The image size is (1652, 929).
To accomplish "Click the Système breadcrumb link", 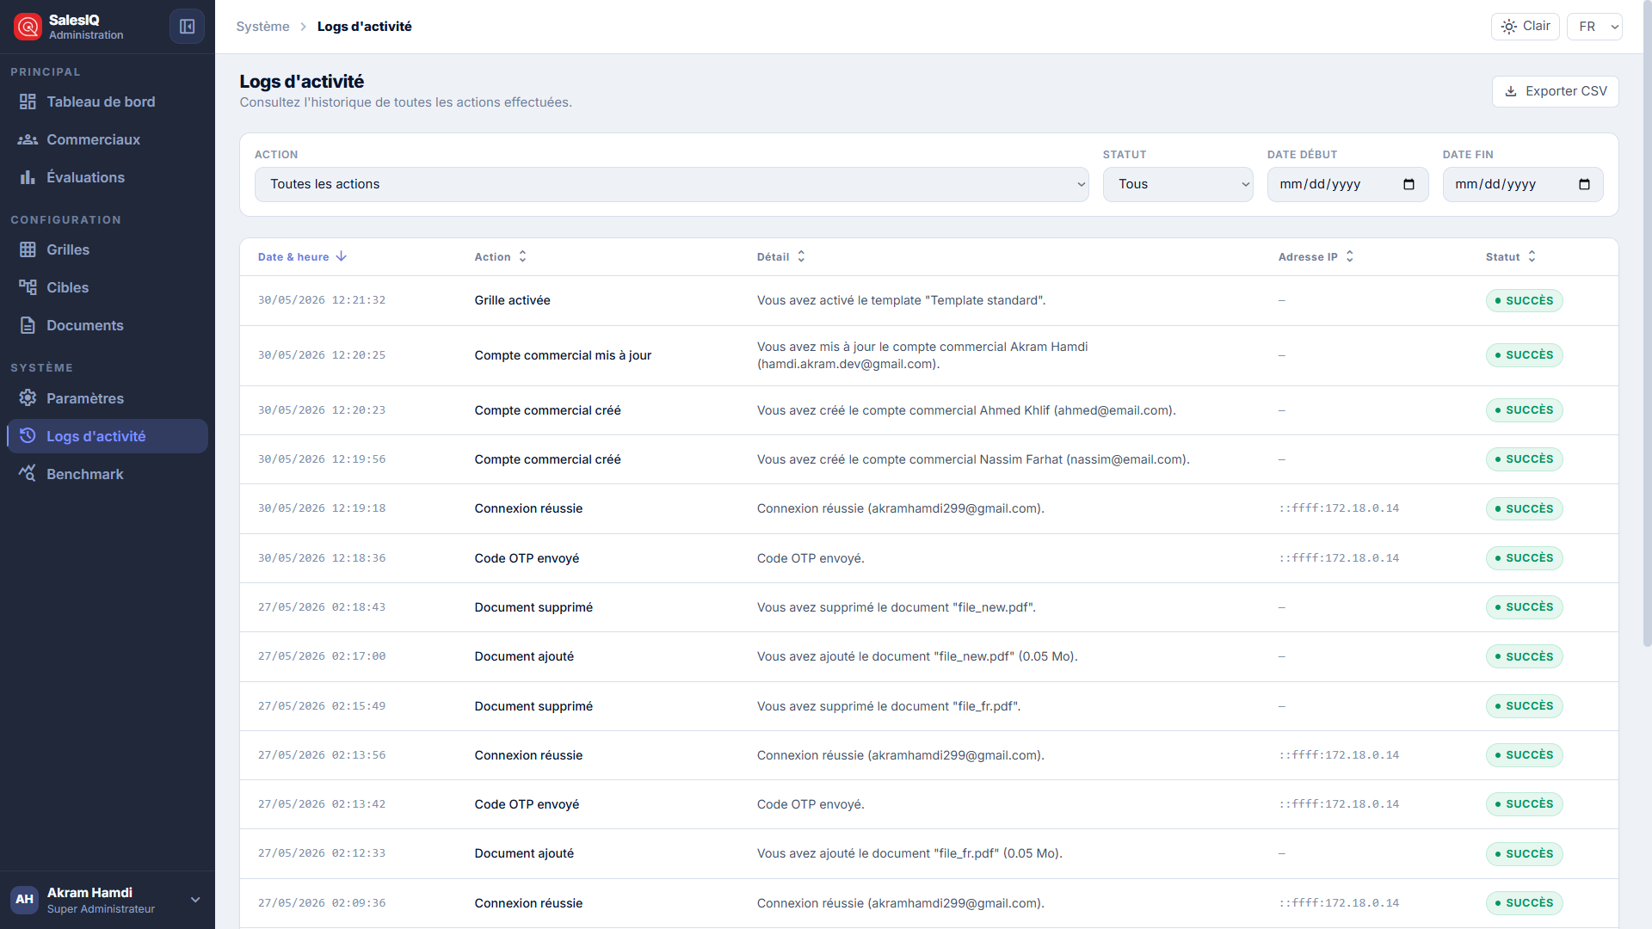I will point(262,27).
